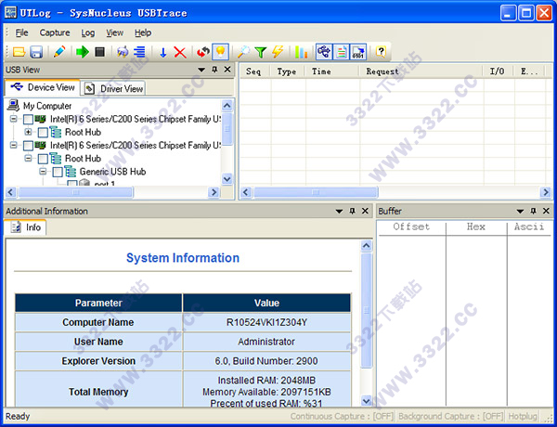Click the computer name value R10524VKI1Z304Y

(x=266, y=322)
